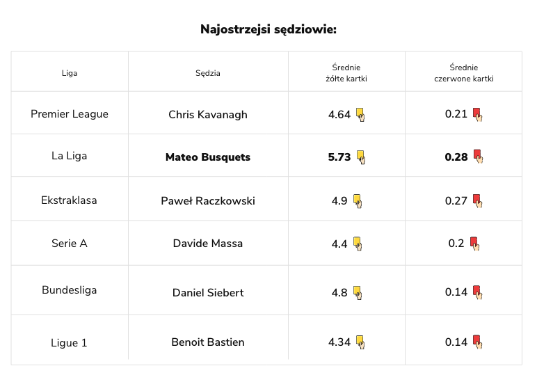Click the yellow card icon beside 4.64
This screenshot has width=537, height=382.
(x=360, y=114)
